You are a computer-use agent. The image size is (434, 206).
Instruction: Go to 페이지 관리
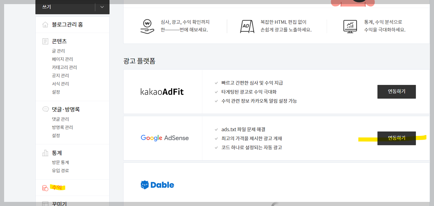pyautogui.click(x=62, y=59)
